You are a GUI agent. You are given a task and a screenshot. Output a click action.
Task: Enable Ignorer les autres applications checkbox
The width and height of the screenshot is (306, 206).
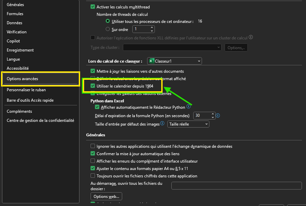coord(93,146)
